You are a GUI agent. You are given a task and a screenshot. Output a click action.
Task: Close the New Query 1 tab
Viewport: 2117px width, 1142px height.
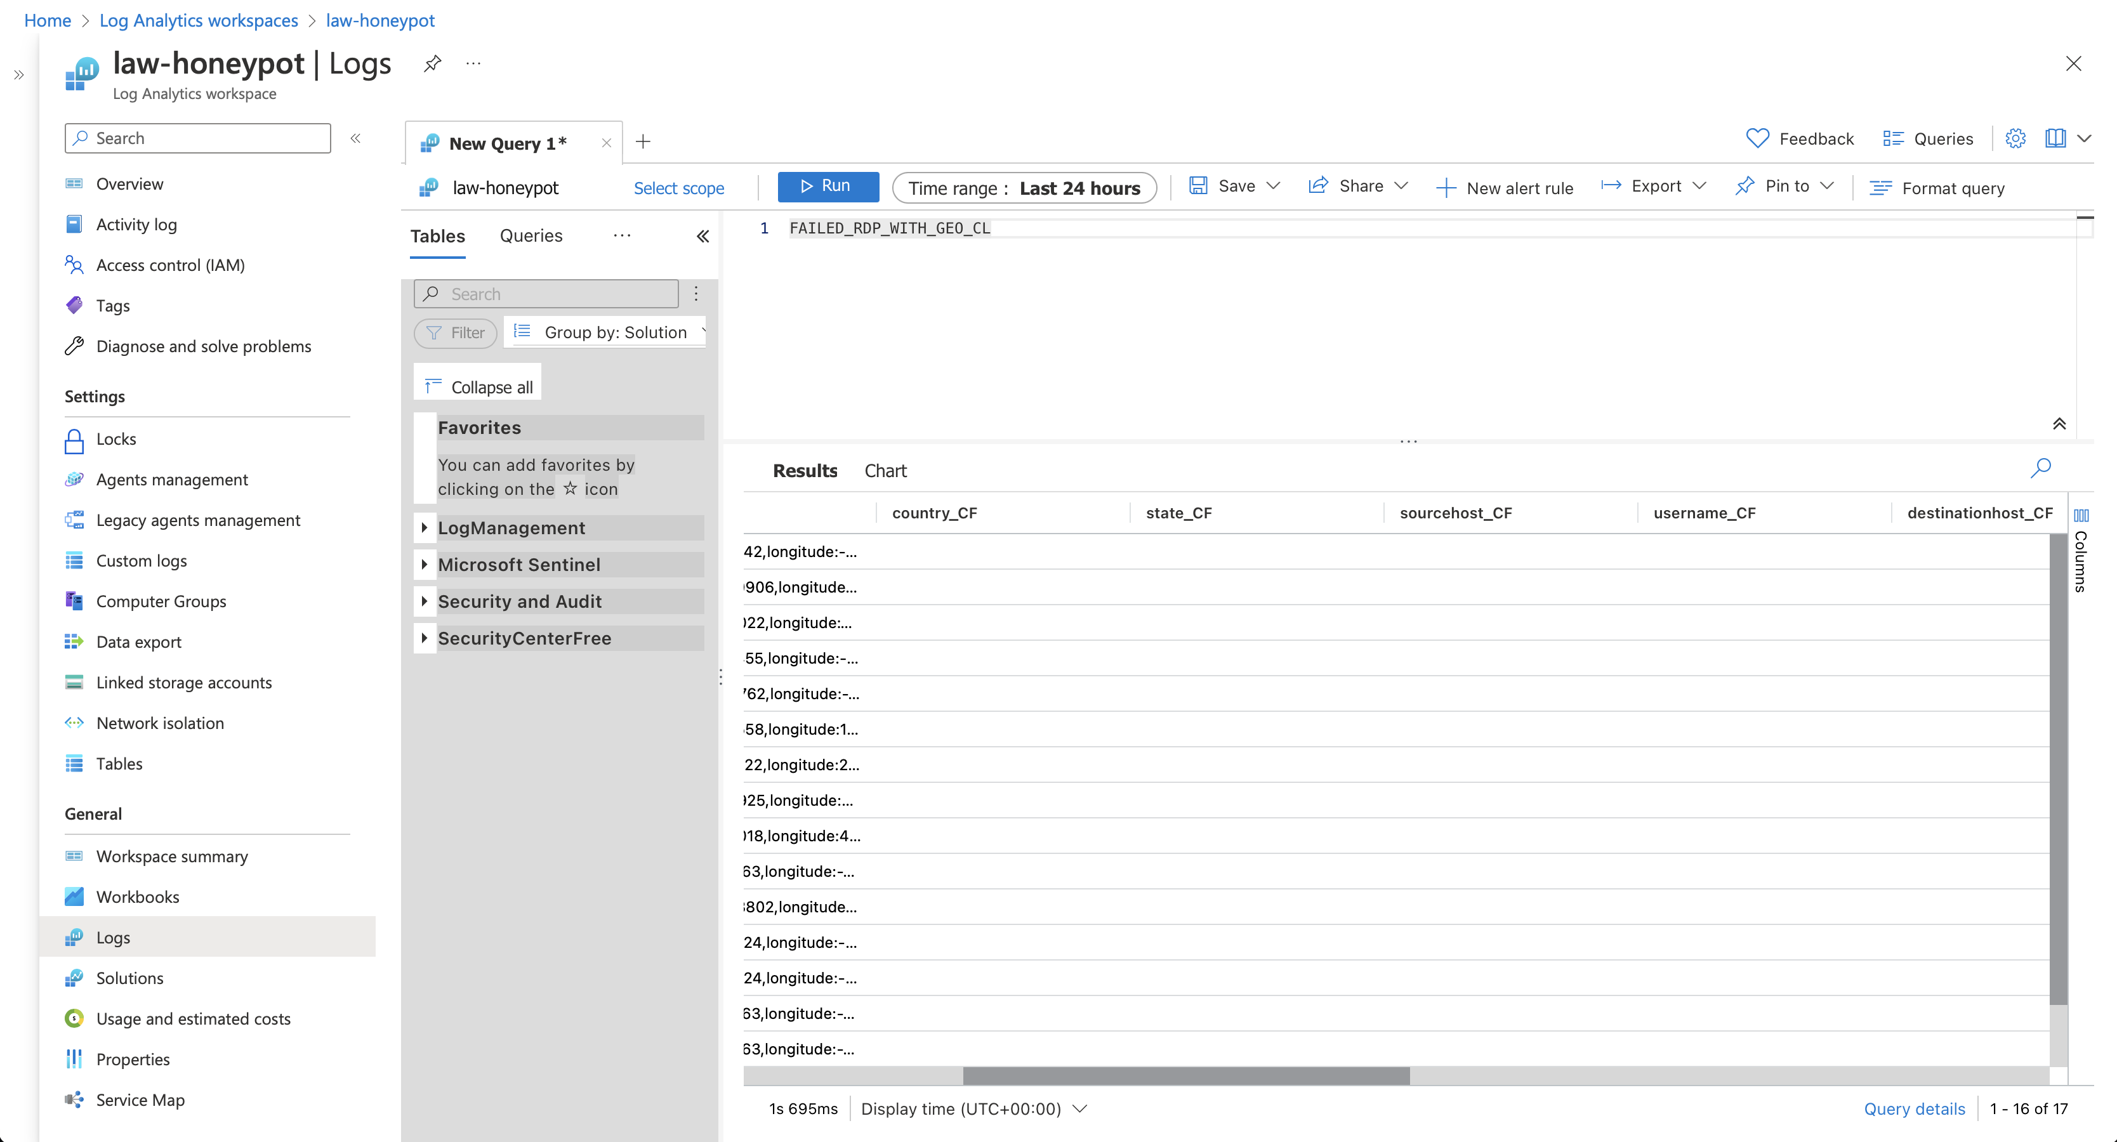[607, 143]
